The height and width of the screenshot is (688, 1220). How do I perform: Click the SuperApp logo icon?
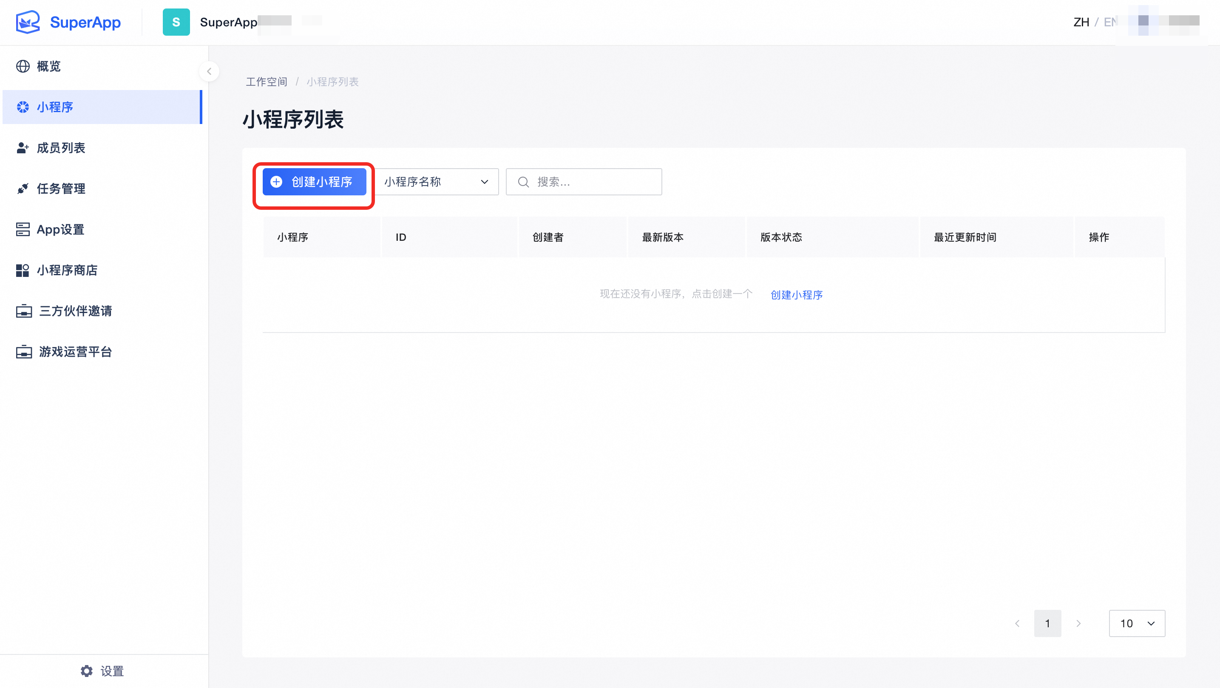pyautogui.click(x=28, y=22)
